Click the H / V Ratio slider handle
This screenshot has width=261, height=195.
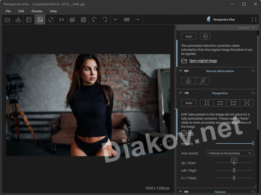tap(234, 178)
